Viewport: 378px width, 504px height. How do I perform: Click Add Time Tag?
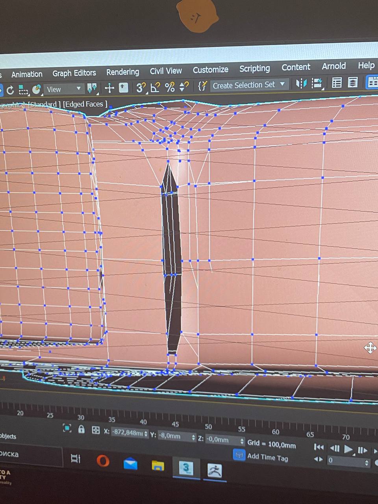pyautogui.click(x=267, y=457)
